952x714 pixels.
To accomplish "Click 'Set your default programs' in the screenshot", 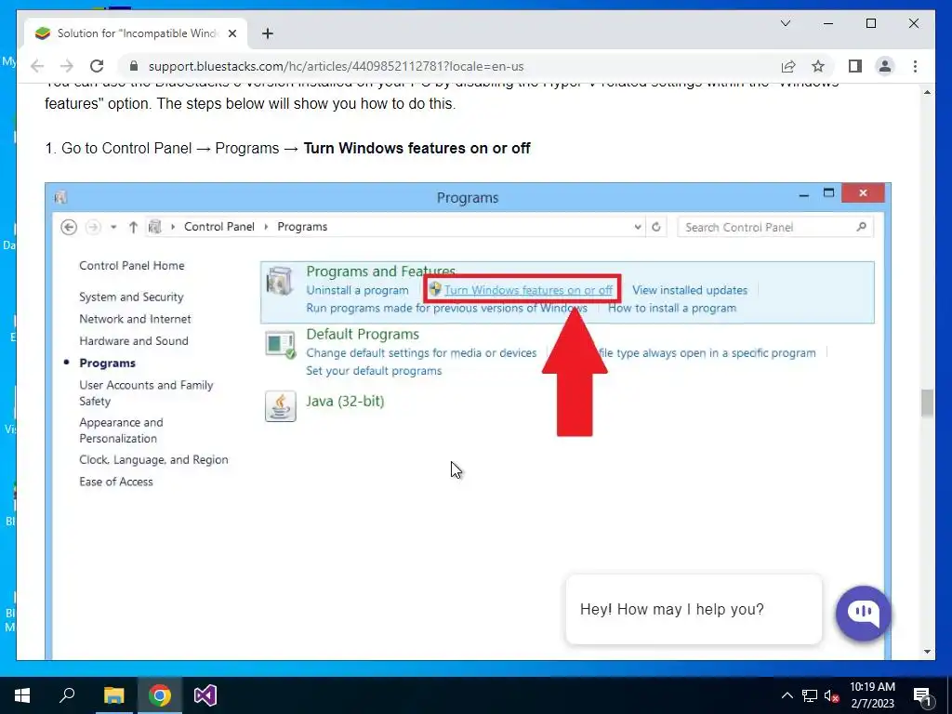I will pyautogui.click(x=374, y=371).
